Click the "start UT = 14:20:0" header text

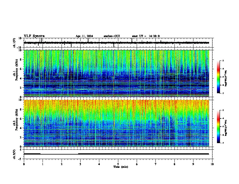coord(146,36)
